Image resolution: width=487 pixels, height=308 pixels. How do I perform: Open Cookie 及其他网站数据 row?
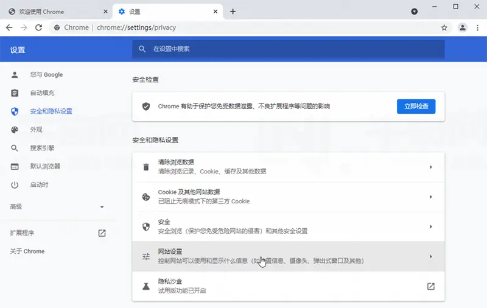click(x=289, y=197)
